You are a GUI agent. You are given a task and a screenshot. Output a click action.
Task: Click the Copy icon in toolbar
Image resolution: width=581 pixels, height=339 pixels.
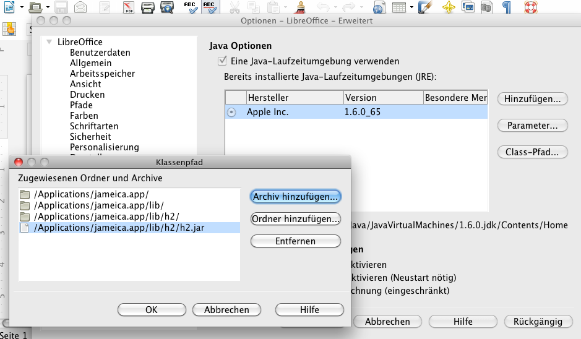coord(254,7)
